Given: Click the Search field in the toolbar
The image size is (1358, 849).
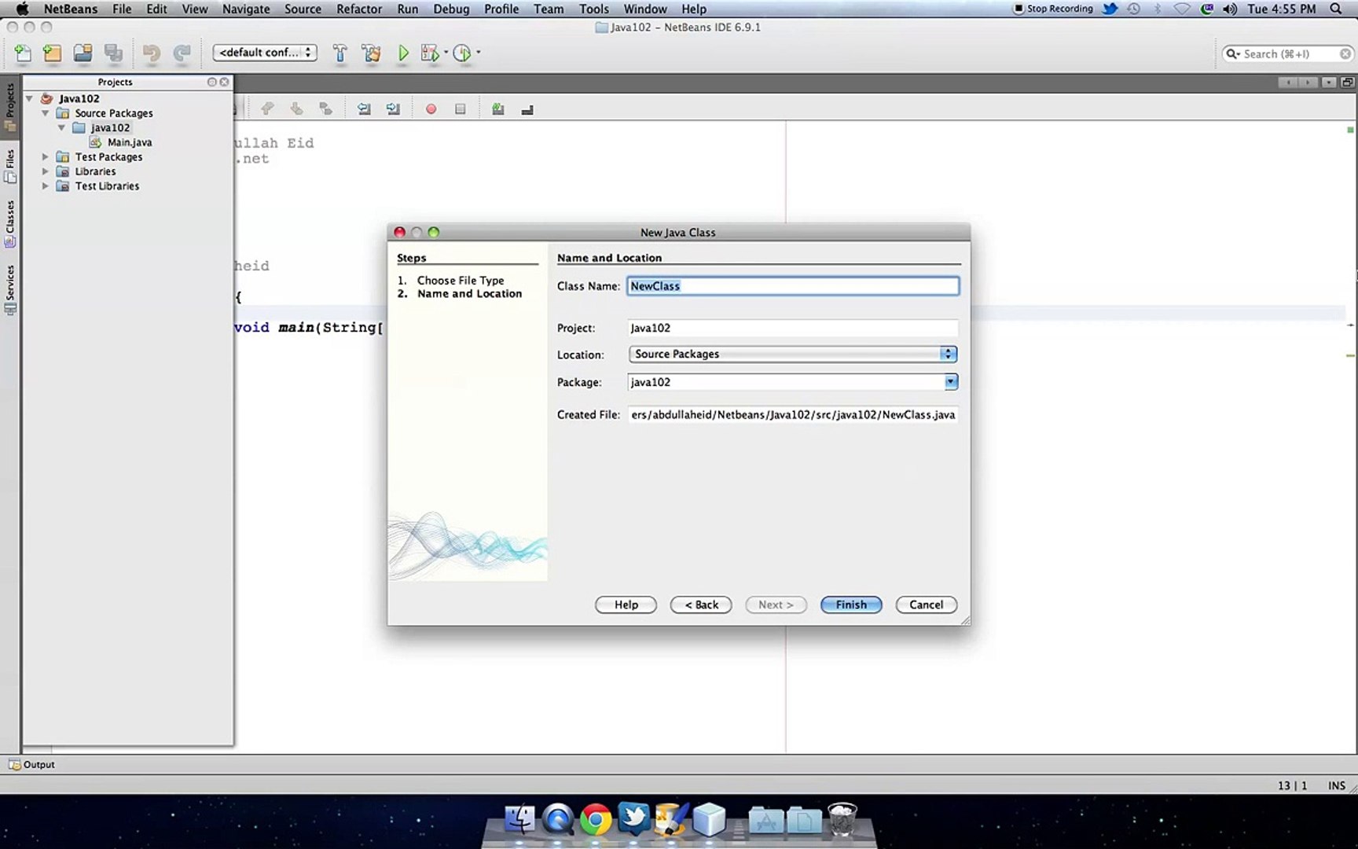Looking at the screenshot, I should click(1288, 53).
